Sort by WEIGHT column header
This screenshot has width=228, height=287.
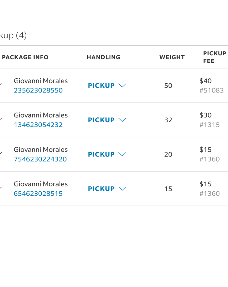click(x=172, y=57)
